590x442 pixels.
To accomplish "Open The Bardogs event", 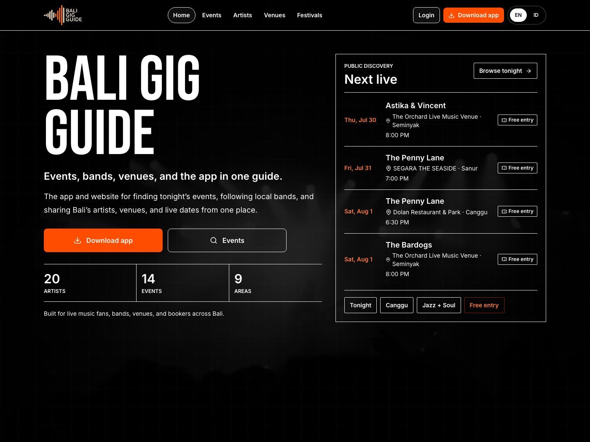I will pos(441,259).
